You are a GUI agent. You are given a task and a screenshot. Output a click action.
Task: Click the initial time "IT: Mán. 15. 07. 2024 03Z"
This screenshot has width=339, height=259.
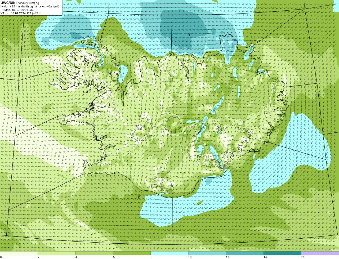pyautogui.click(x=17, y=10)
